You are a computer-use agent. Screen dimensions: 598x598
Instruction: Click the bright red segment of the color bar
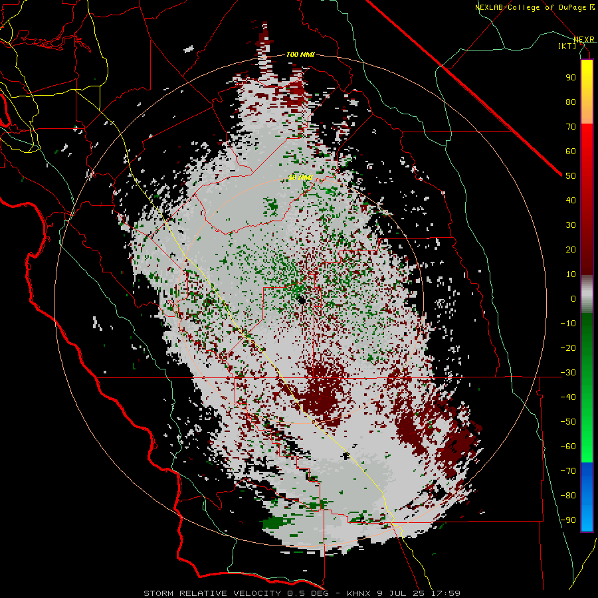click(x=587, y=149)
